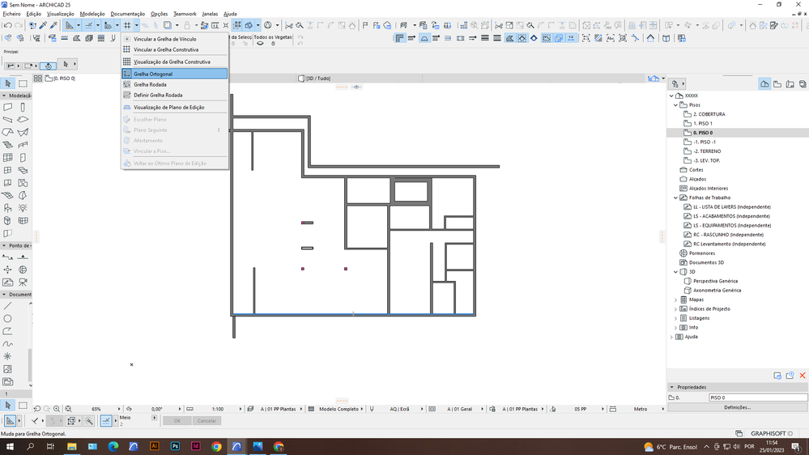Toggle the relative construction method icon at bottom left
The width and height of the screenshot is (809, 455).
coord(10,421)
